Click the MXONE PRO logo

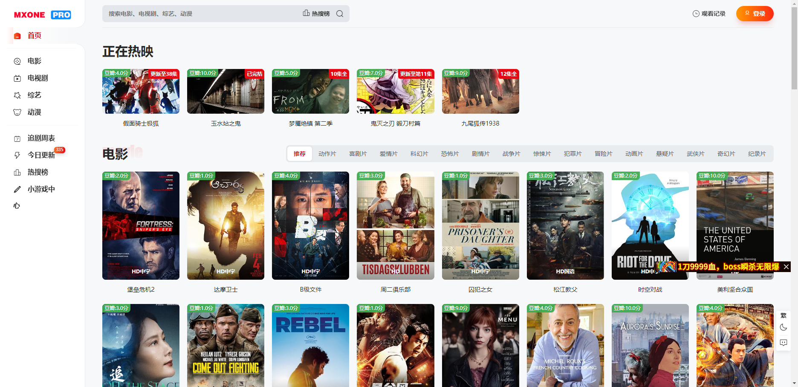coord(42,15)
